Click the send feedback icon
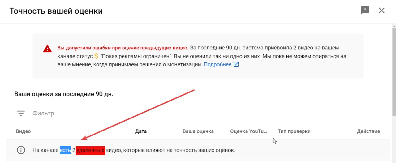The image size is (396, 163). (365, 11)
